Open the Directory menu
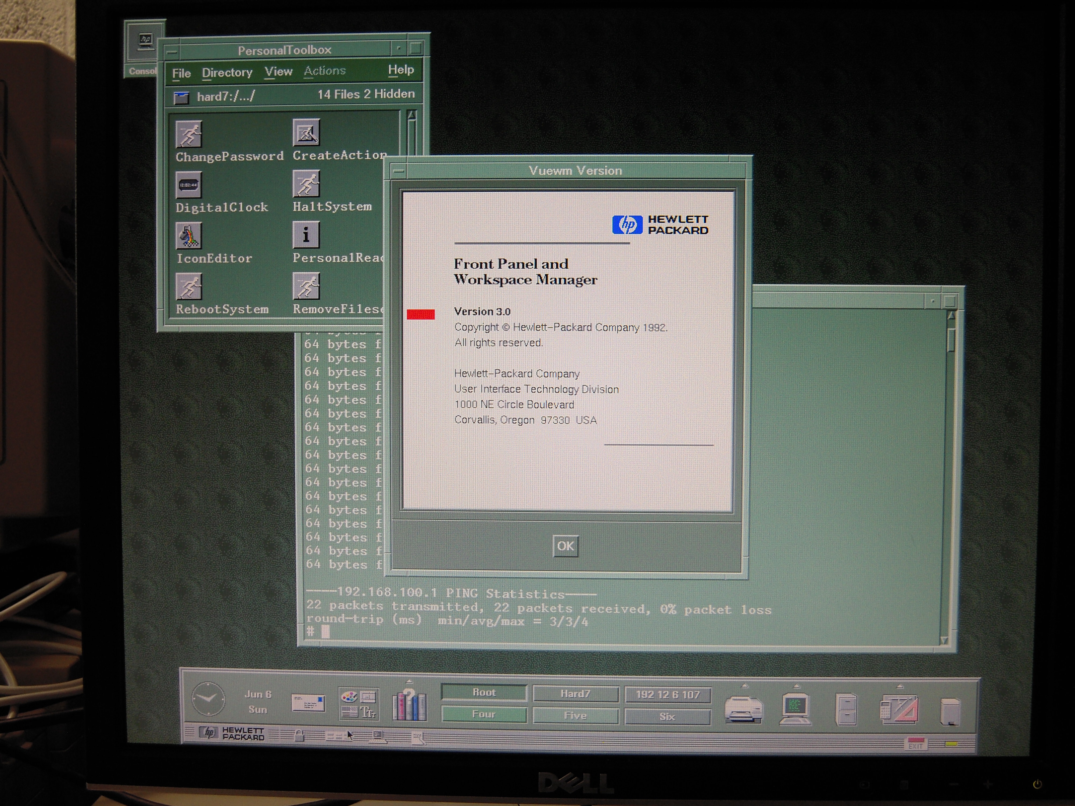The height and width of the screenshot is (806, 1075). coord(227,72)
